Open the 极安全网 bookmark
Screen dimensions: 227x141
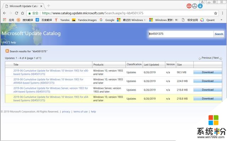(190, 20)
